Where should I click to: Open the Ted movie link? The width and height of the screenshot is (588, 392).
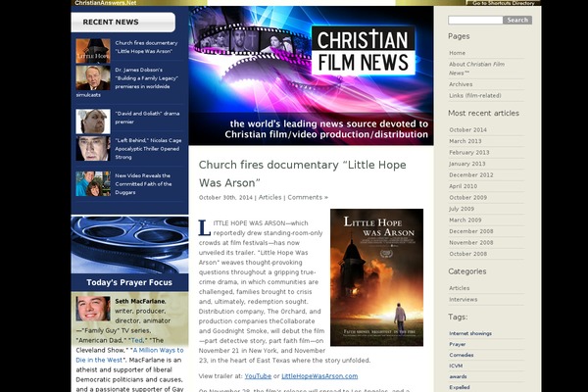coord(137,340)
